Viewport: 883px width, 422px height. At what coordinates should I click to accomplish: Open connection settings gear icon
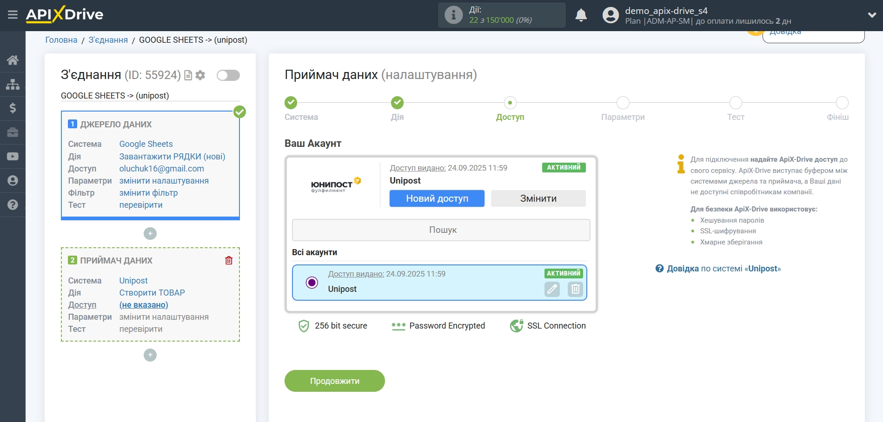click(200, 75)
